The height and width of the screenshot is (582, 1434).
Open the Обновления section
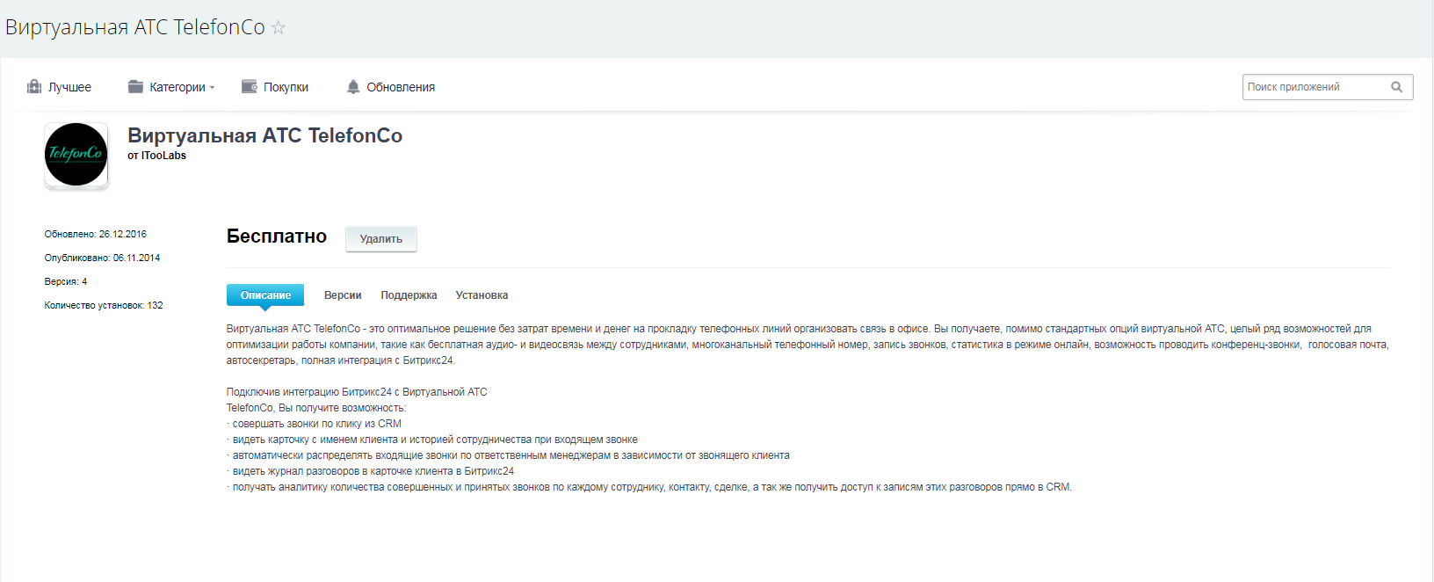(x=401, y=87)
